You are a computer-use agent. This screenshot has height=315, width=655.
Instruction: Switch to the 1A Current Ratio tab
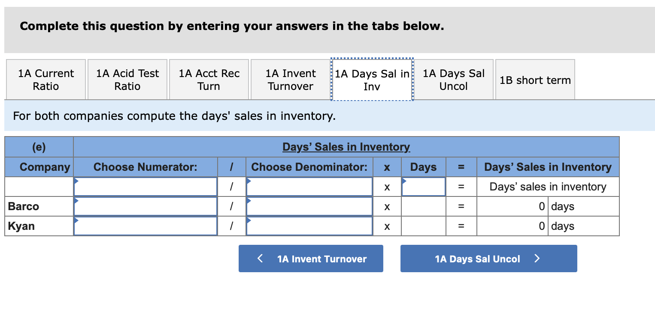(45, 80)
